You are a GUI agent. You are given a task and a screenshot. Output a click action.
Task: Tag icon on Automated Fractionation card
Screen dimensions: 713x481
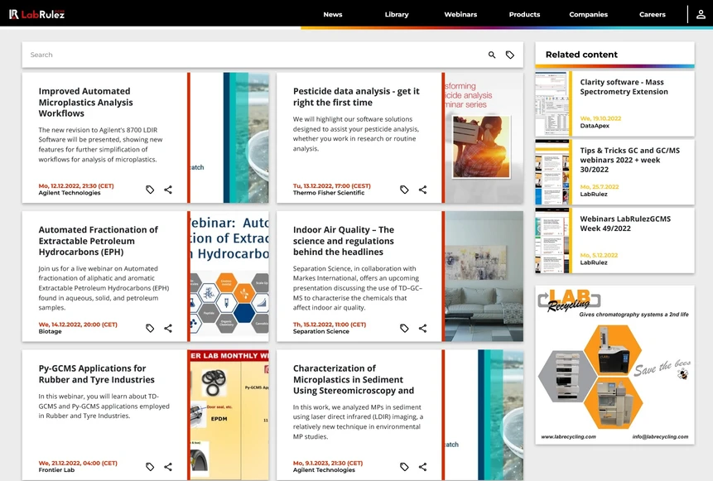click(x=150, y=328)
